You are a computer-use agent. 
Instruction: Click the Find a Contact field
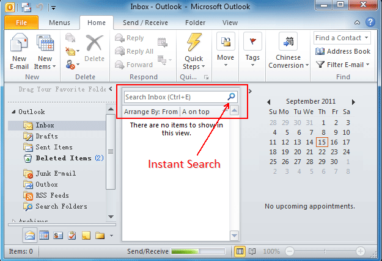coord(342,38)
